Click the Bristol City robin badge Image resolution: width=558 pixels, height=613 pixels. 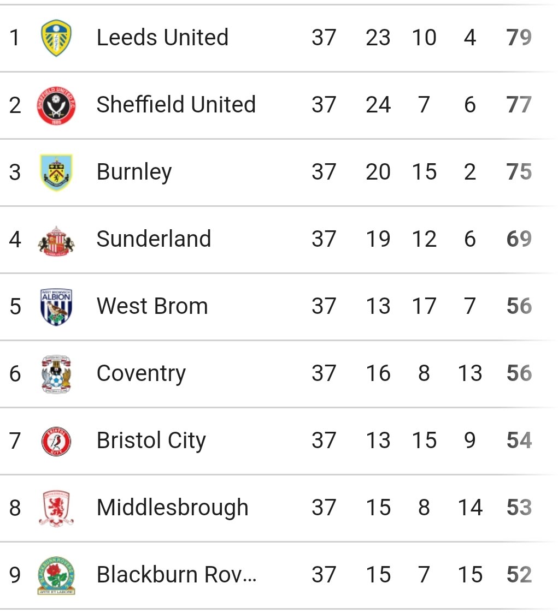tap(56, 442)
